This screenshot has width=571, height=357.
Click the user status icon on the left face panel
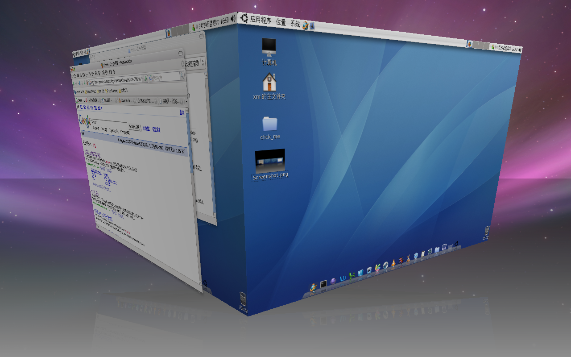tap(194, 27)
